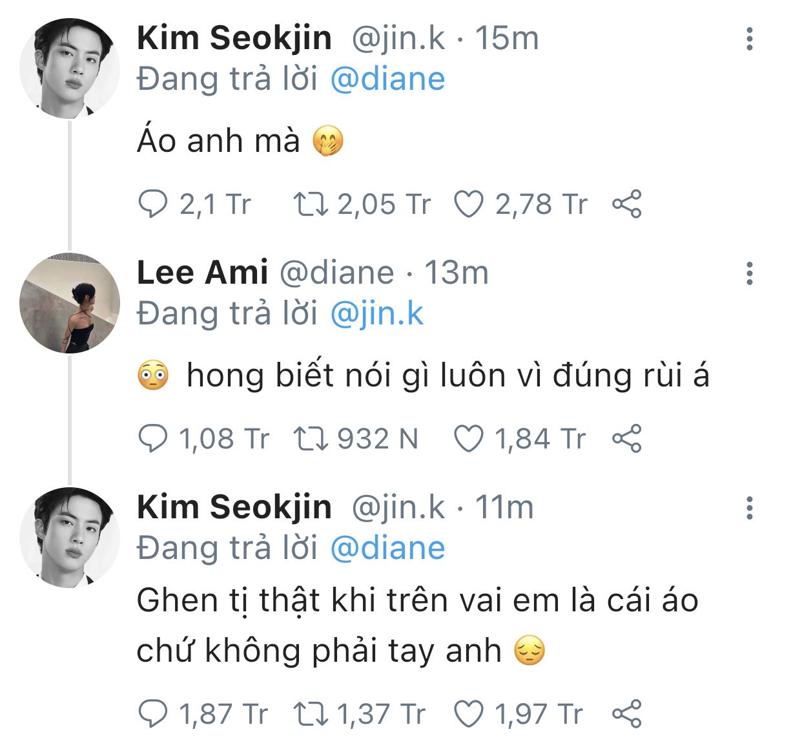802x738 pixels.
Task: Retweet the "Áo anh mà" tweet
Action: (311, 204)
